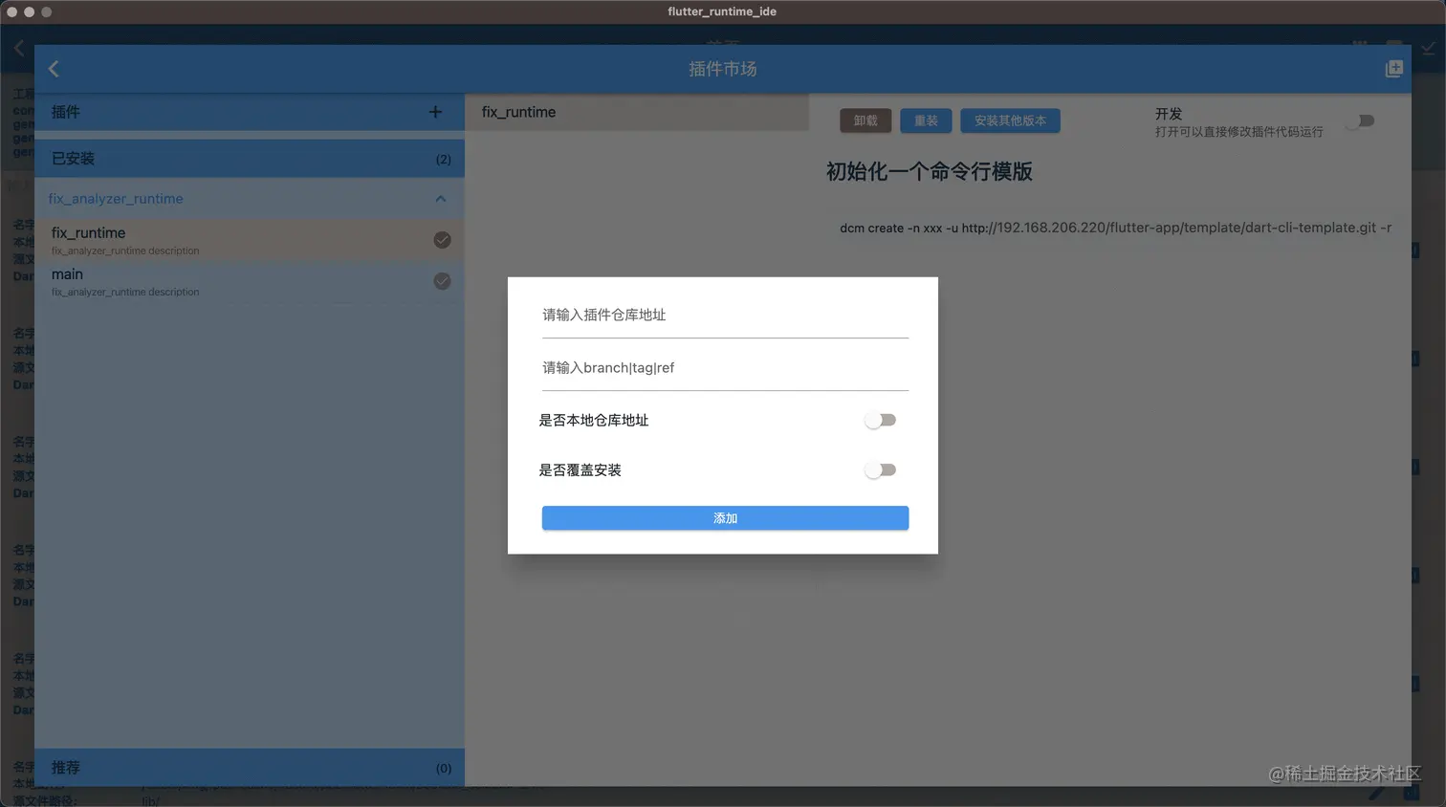1446x807 pixels.
Task: Select the fix_runtime plugin row
Action: pos(250,240)
